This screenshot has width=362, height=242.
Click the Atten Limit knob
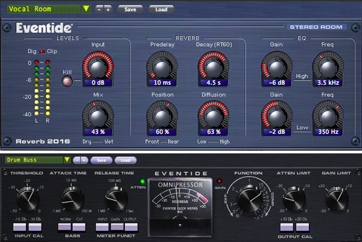click(293, 199)
